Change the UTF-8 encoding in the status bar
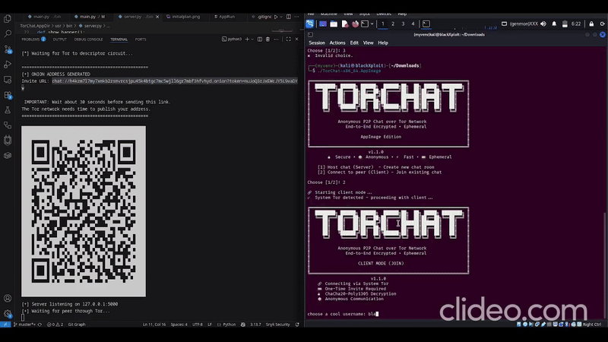Screen dimensions: 608x342 click(x=198, y=325)
